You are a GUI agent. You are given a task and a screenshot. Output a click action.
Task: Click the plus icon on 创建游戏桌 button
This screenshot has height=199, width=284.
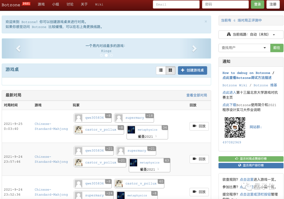[x=183, y=70]
